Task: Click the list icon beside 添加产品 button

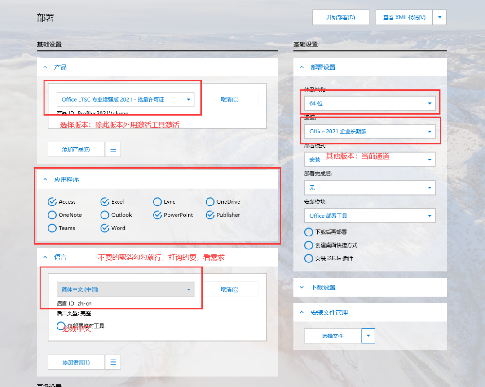Action: point(113,149)
